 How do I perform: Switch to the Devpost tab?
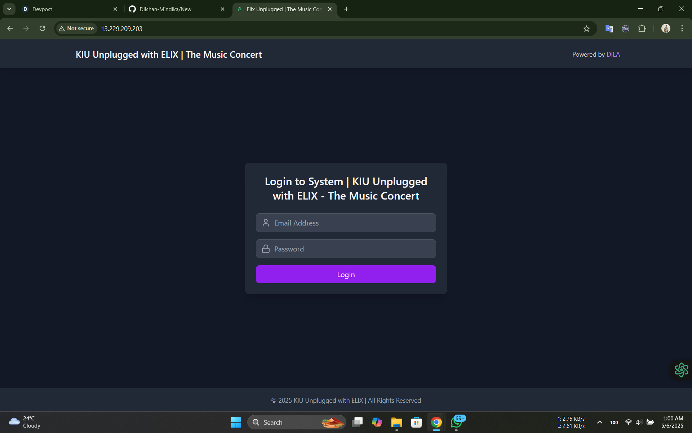tap(65, 9)
